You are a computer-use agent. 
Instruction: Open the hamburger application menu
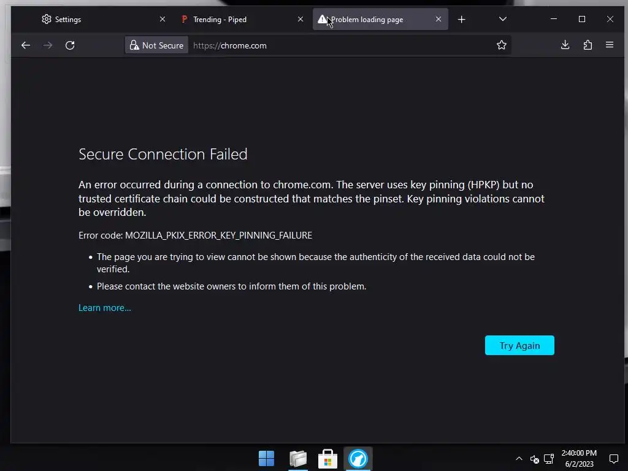[610, 45]
